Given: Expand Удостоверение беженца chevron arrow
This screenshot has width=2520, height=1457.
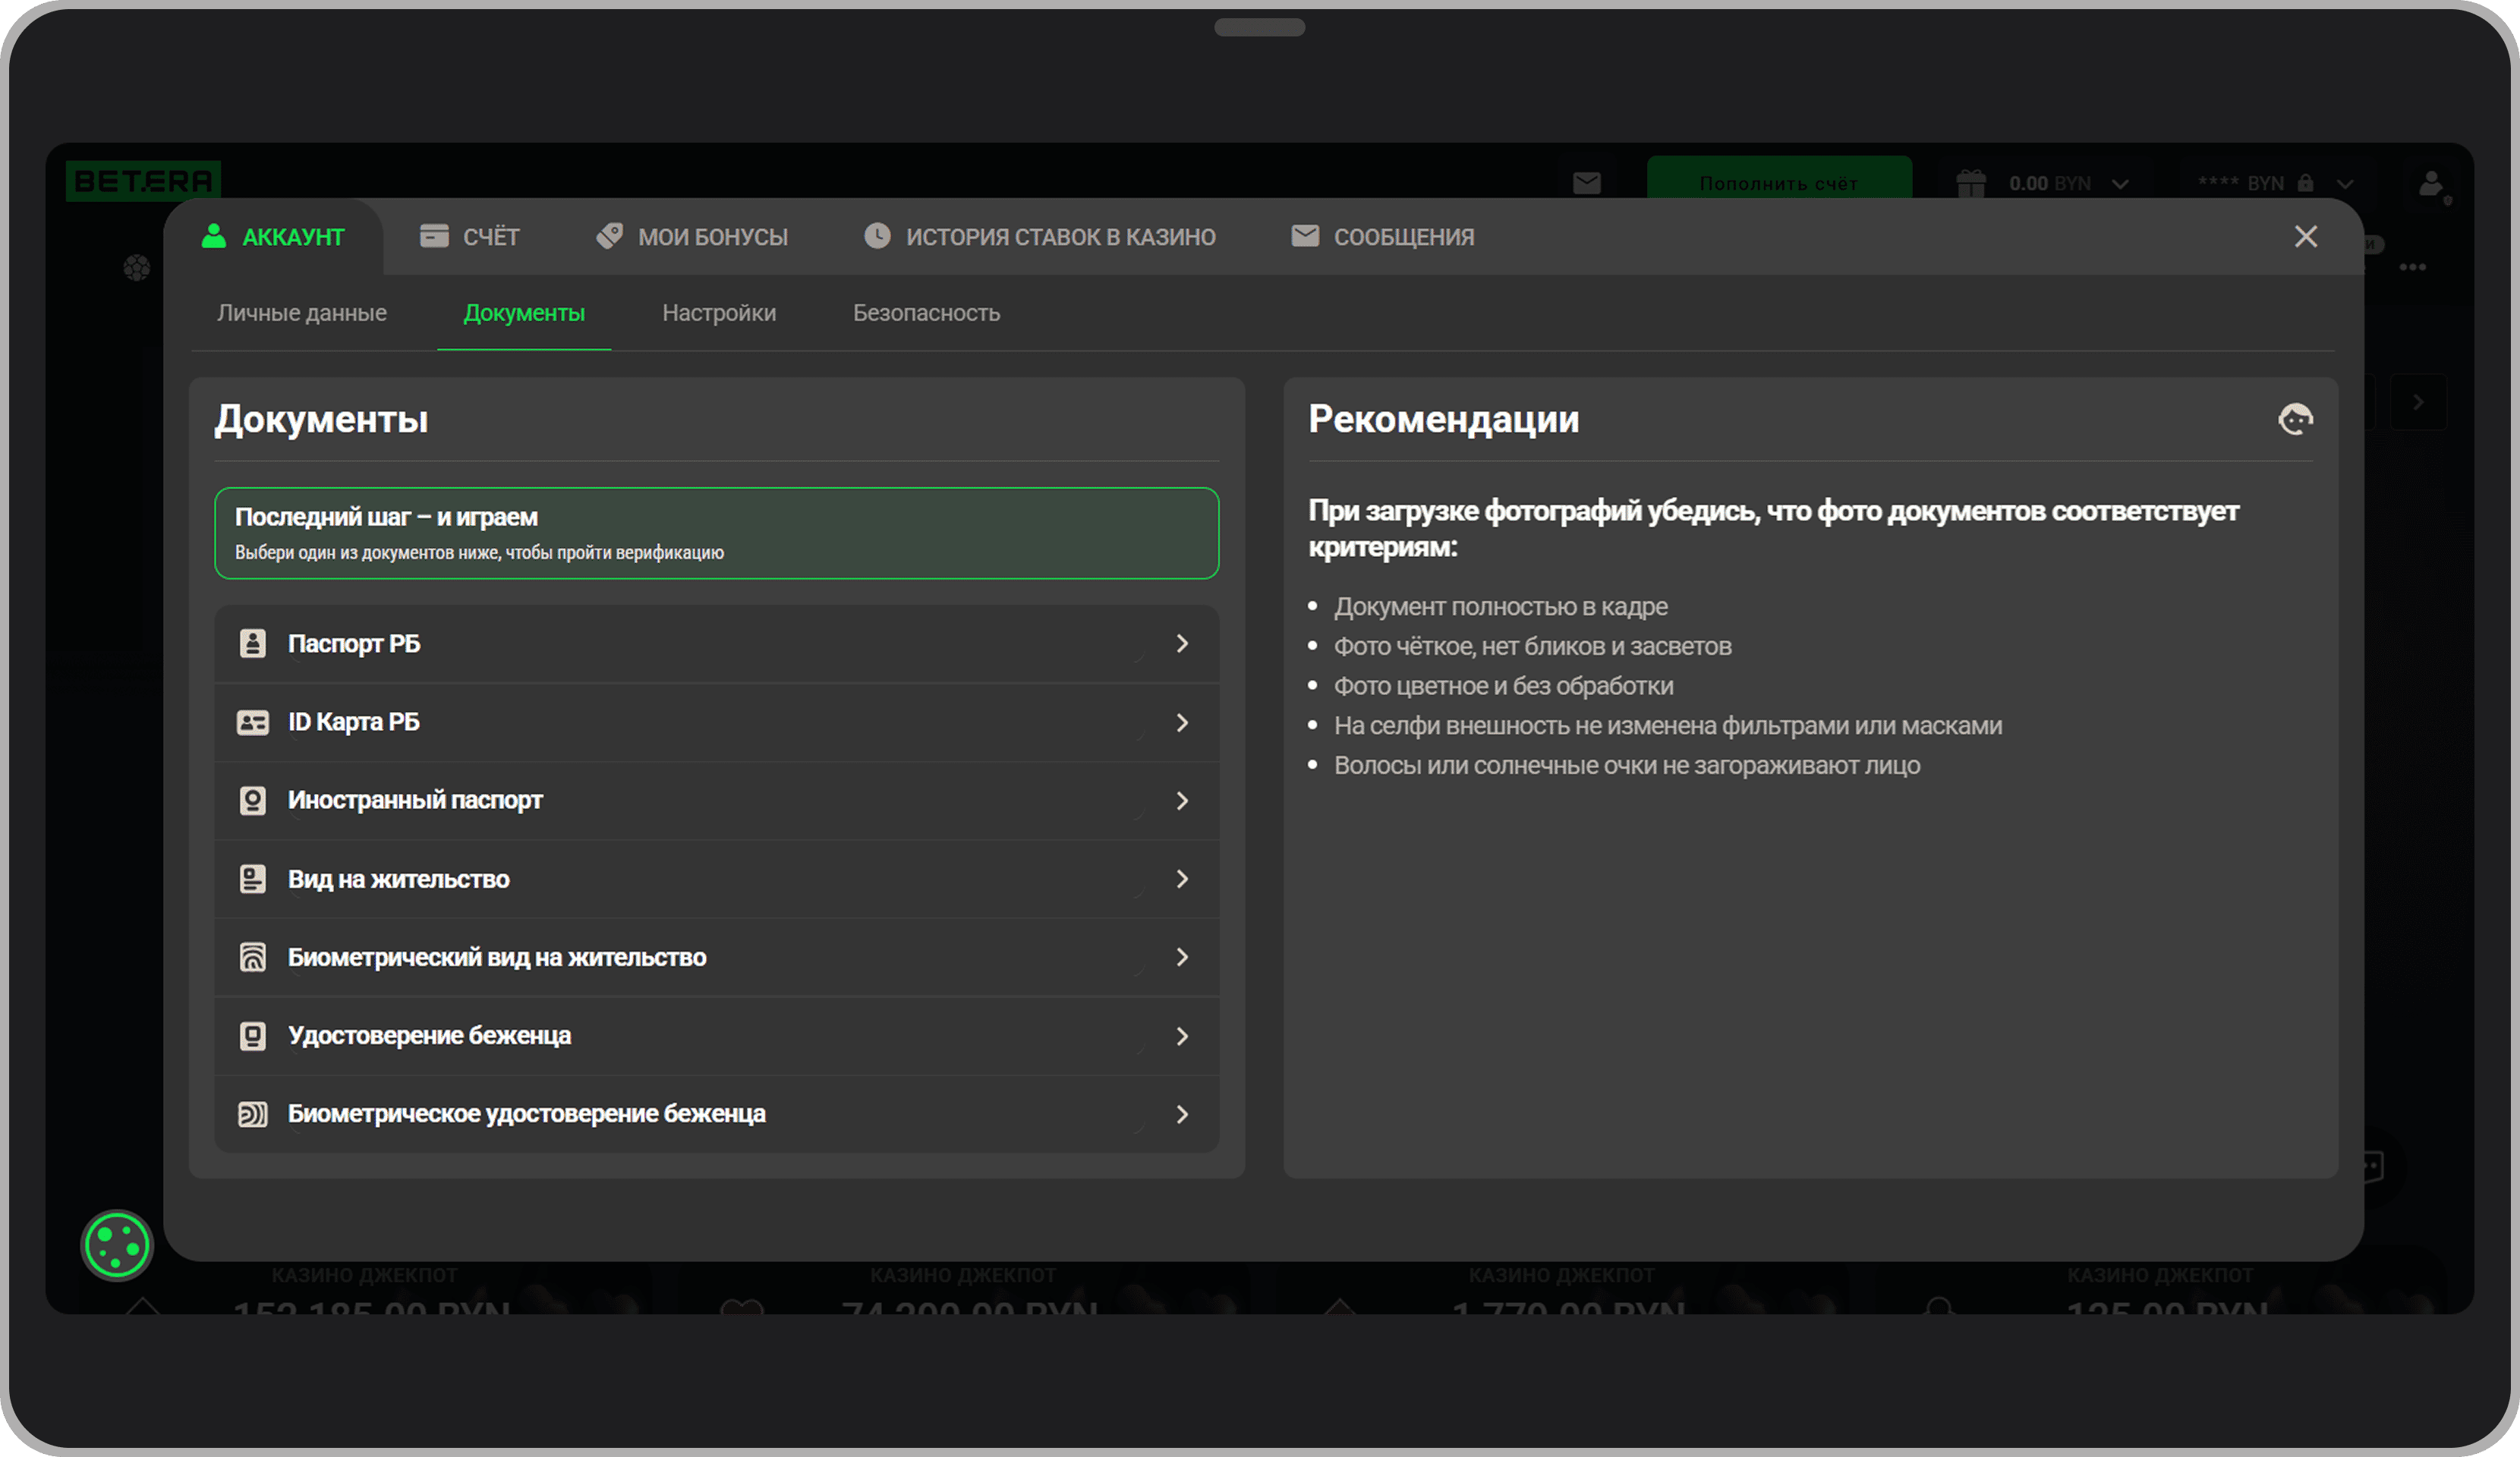Looking at the screenshot, I should [1182, 1036].
